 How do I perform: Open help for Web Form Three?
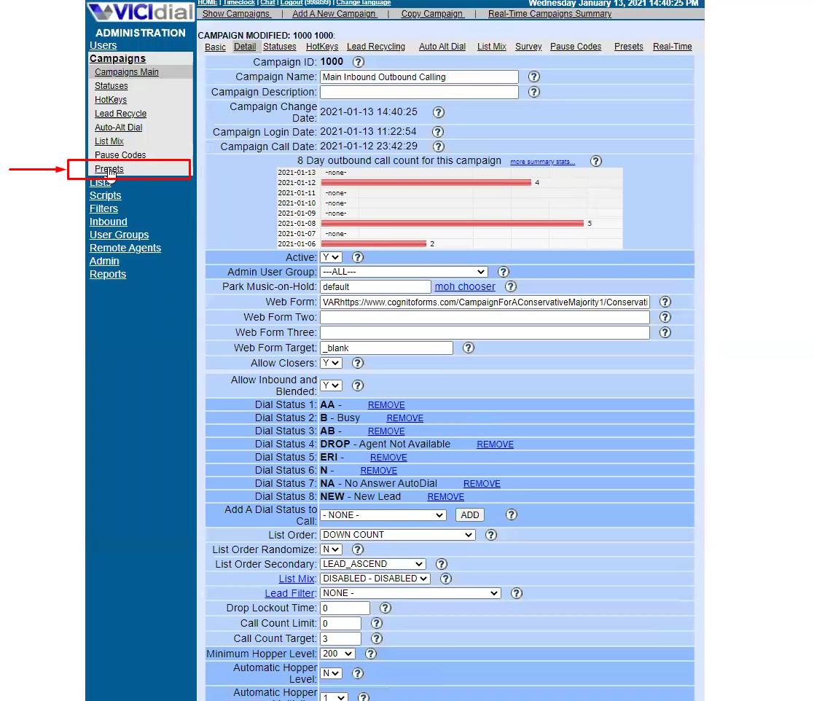tap(665, 332)
